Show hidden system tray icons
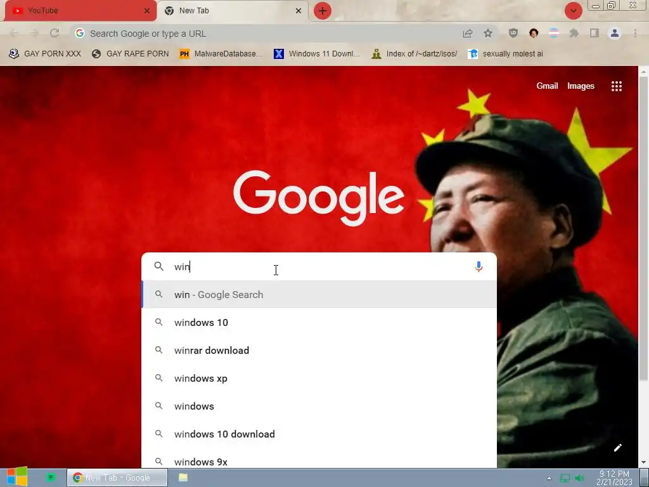Viewport: 649px width, 487px height. pos(549,478)
